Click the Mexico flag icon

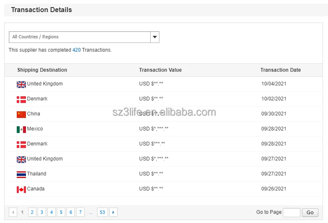click(x=21, y=129)
